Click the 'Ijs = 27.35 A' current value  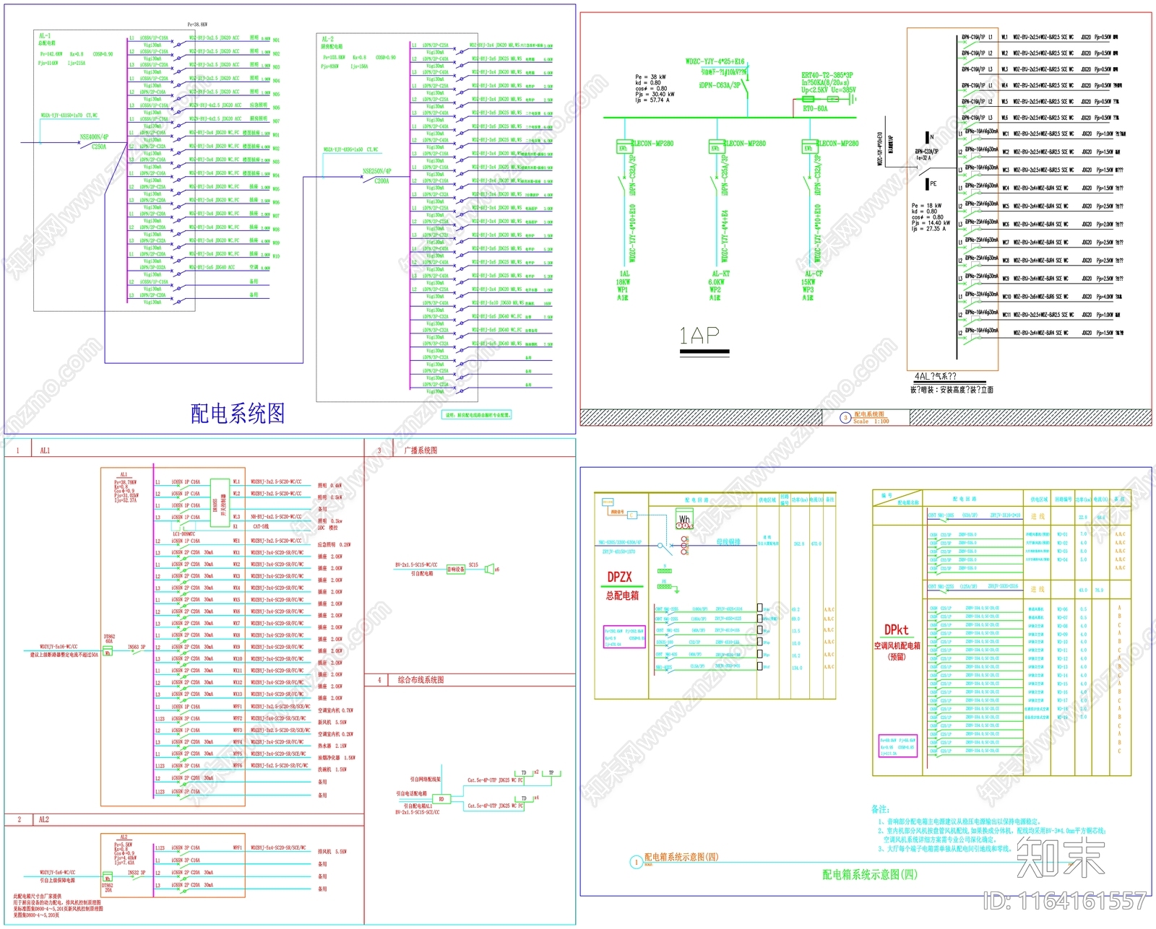929,229
